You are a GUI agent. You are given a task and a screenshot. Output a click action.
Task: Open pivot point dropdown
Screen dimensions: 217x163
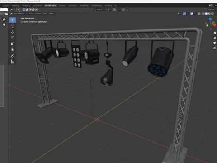109,10
